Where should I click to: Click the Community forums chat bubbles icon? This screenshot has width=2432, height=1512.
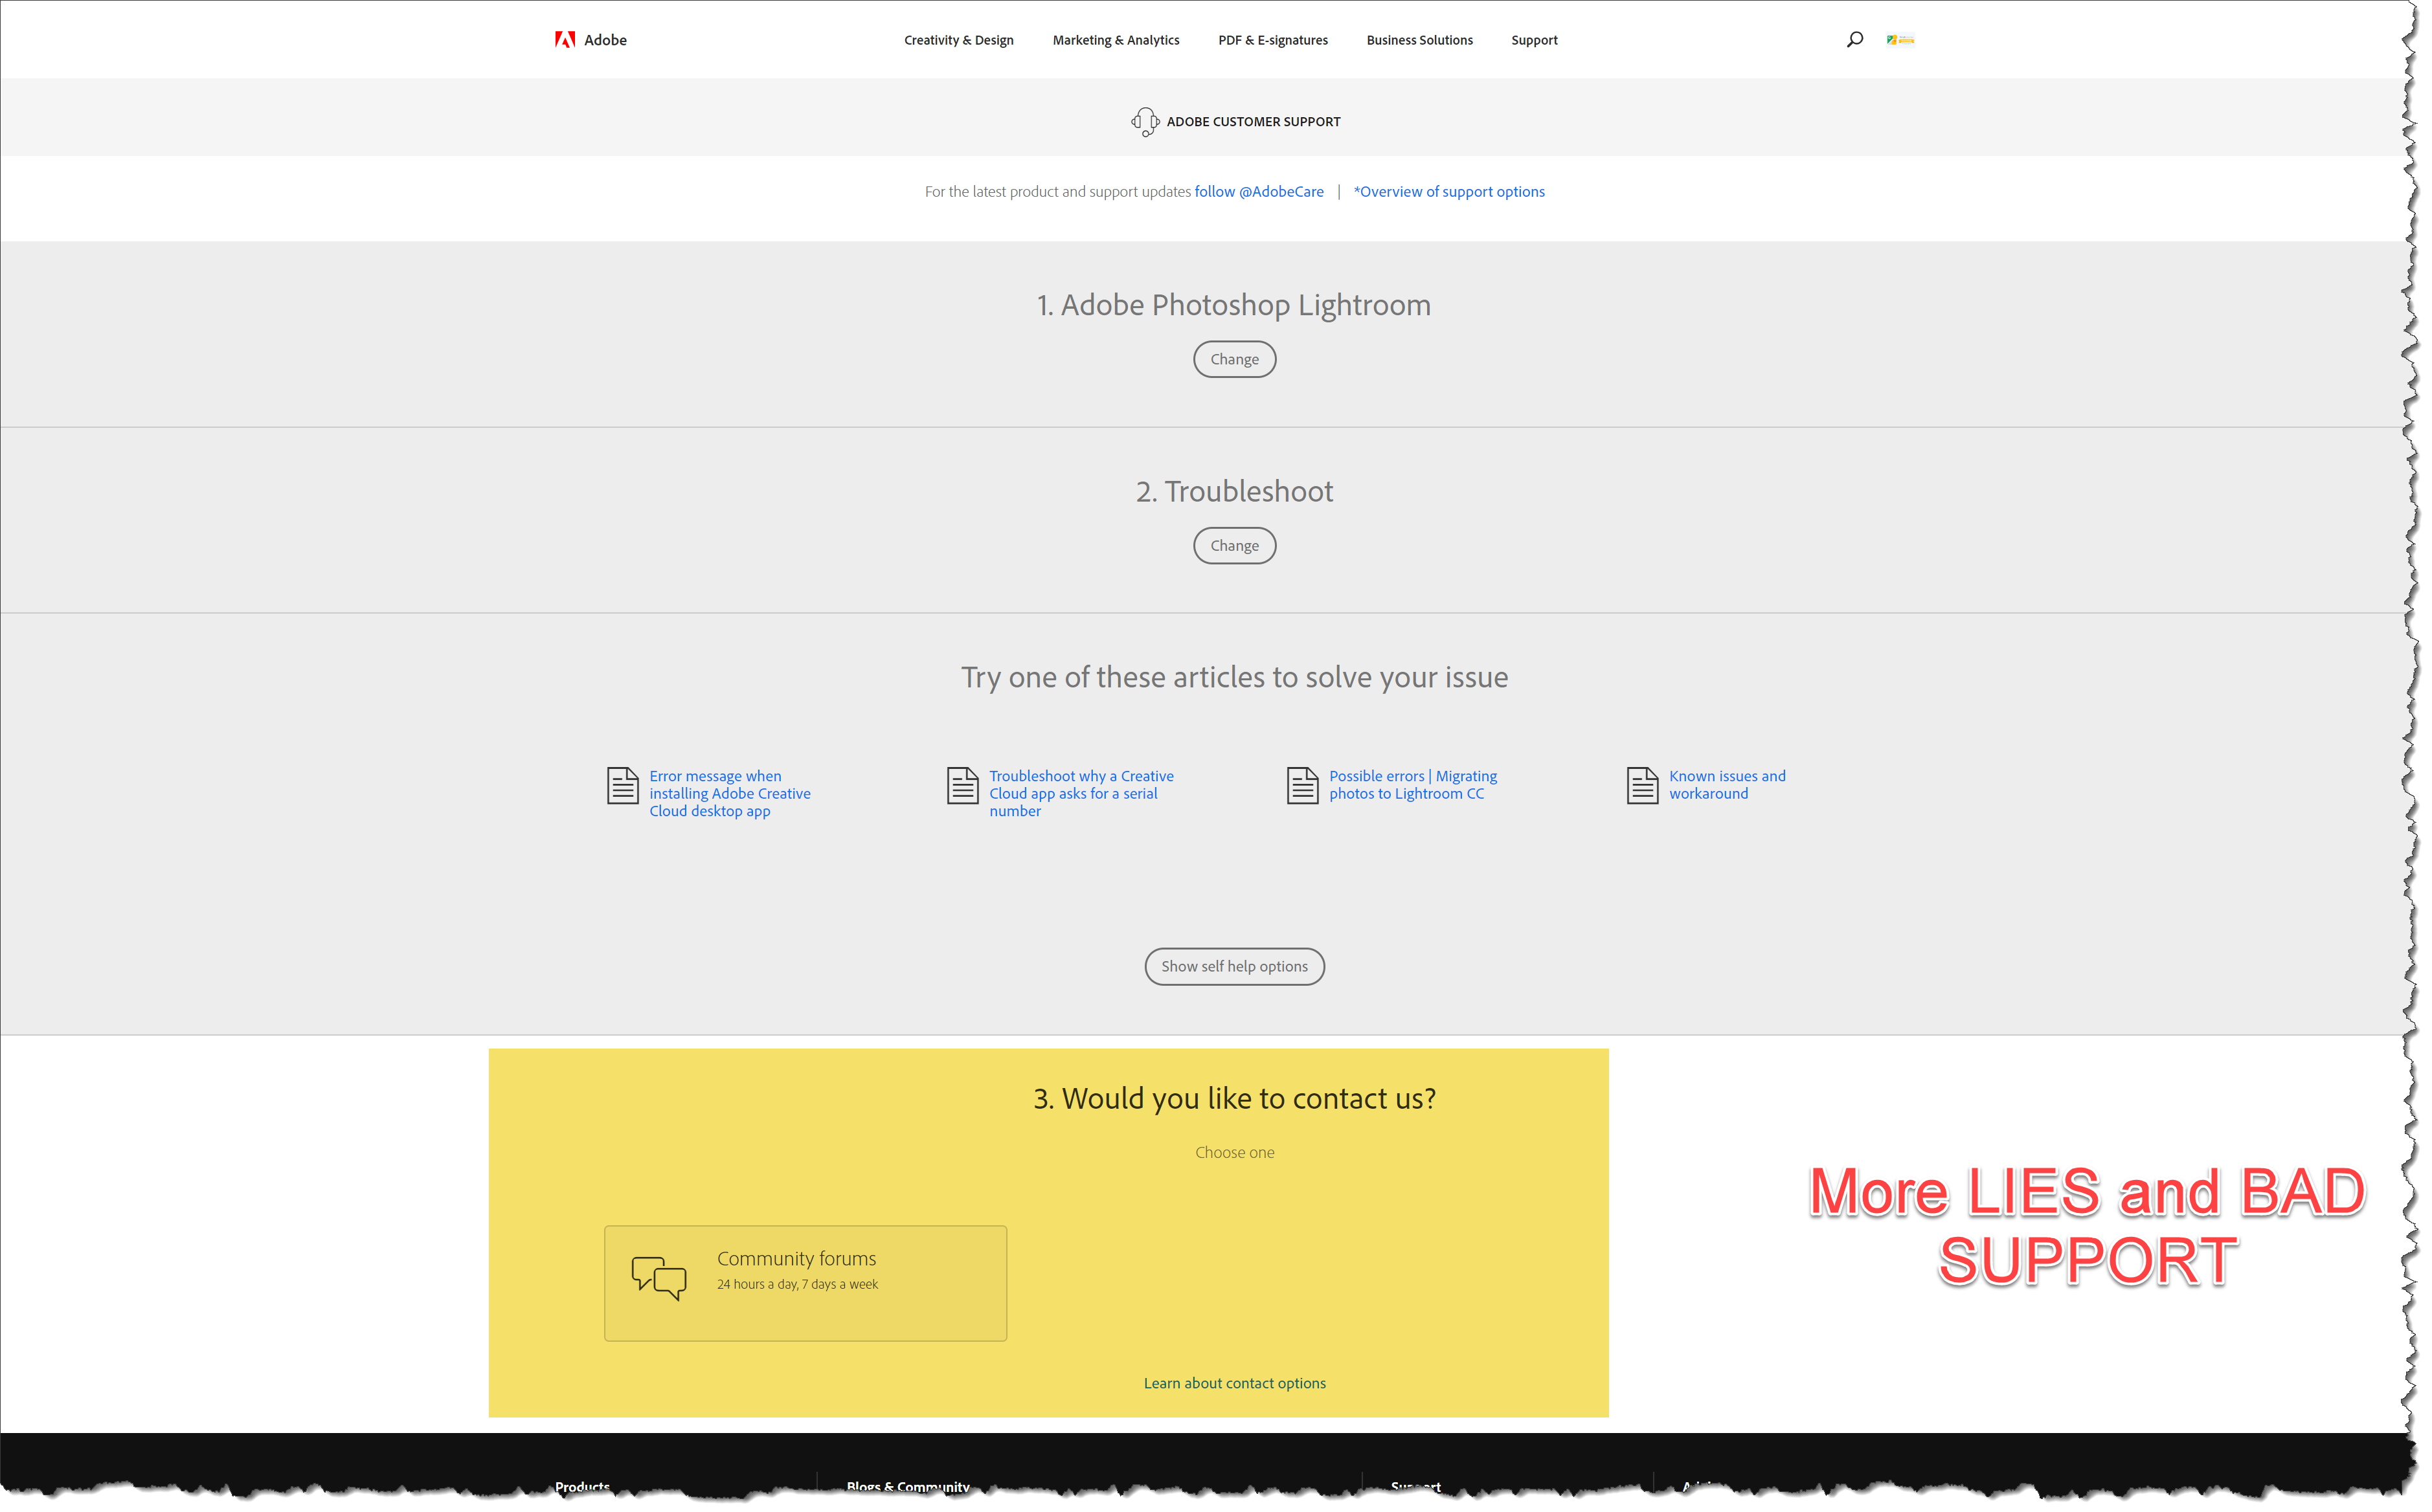click(x=659, y=1278)
